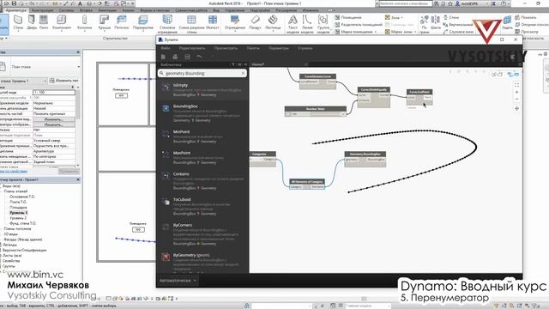Select the Ограждение (Railing) tool
This screenshot has width=549, height=309.
235,22
